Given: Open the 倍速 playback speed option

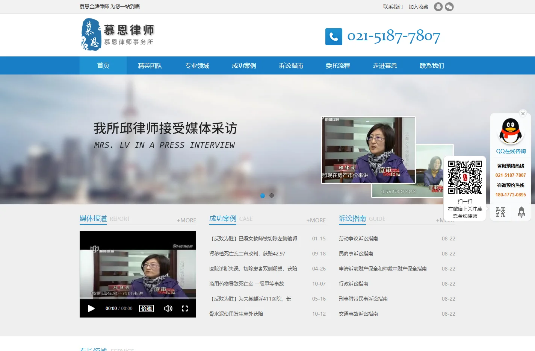Looking at the screenshot, I should click(147, 308).
